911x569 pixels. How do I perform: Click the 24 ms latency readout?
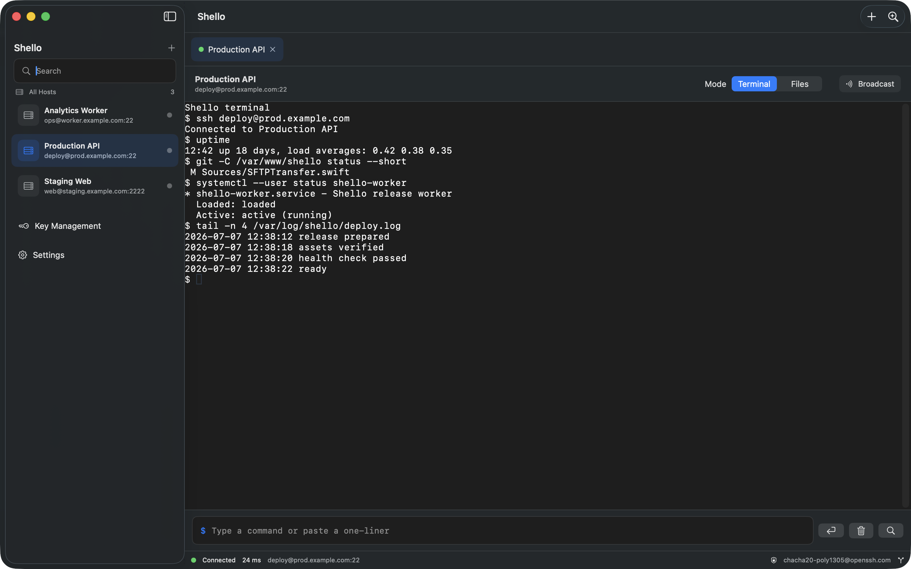coord(251,560)
